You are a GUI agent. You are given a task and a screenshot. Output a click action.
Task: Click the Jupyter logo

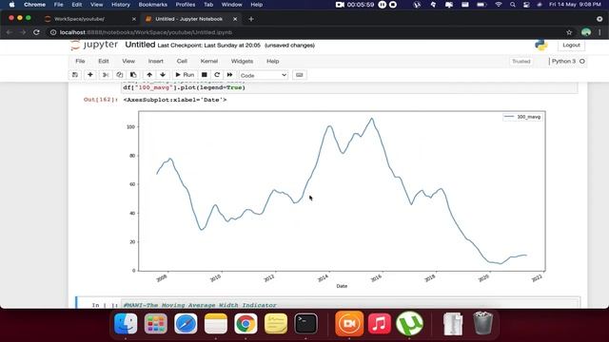point(94,45)
